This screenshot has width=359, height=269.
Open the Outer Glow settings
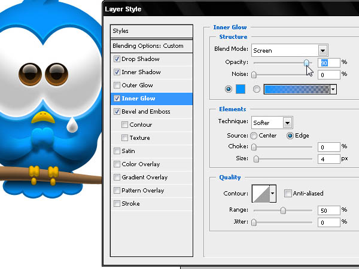[x=137, y=85]
